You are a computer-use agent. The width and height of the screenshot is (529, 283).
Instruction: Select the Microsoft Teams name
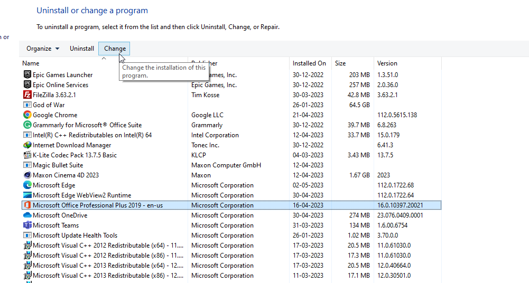point(55,225)
